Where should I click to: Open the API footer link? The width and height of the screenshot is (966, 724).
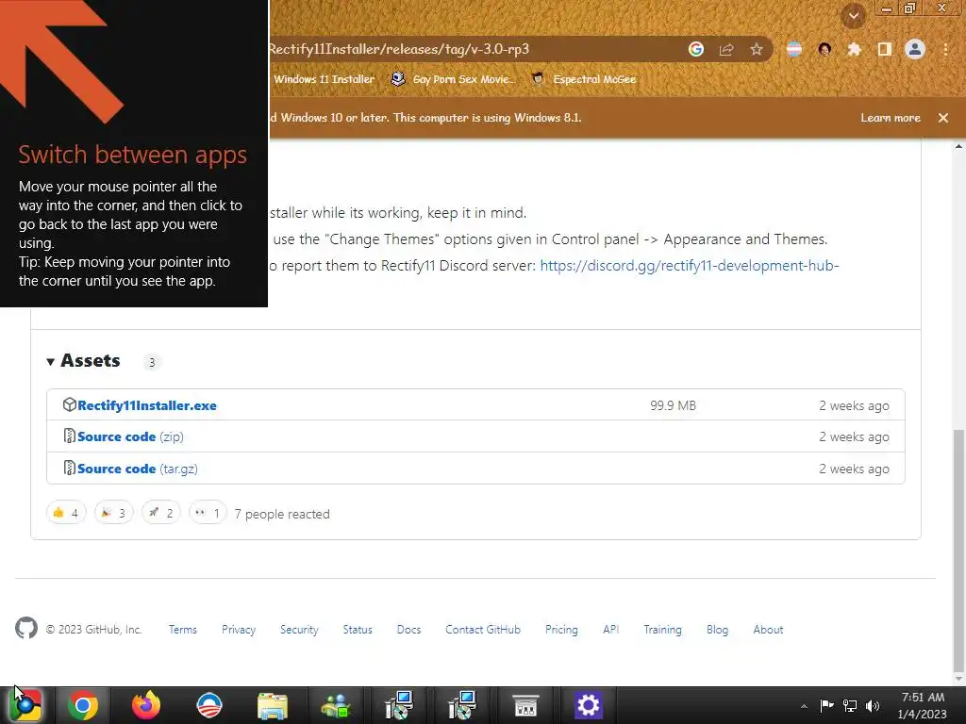coord(610,629)
